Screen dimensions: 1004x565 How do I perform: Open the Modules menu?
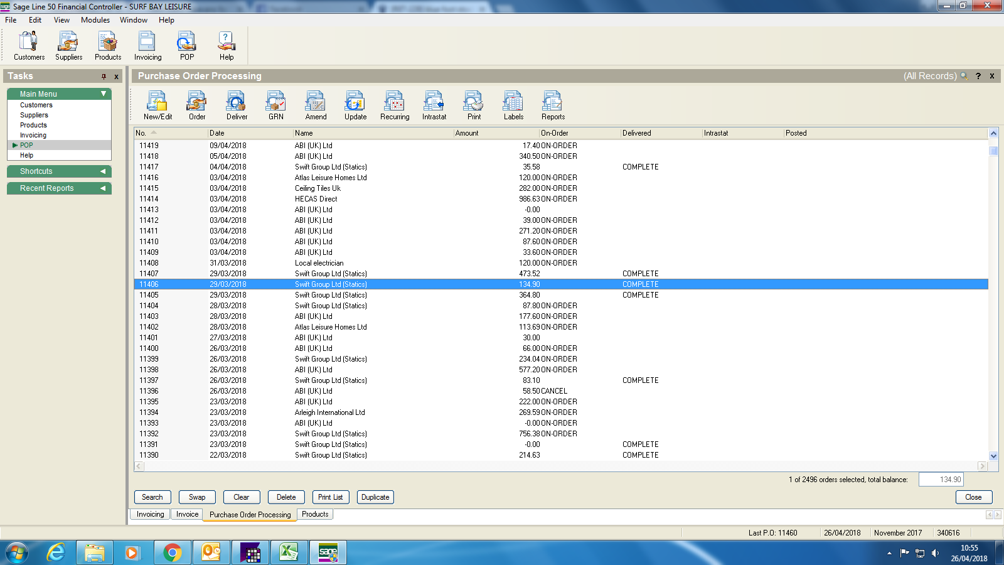coord(95,20)
